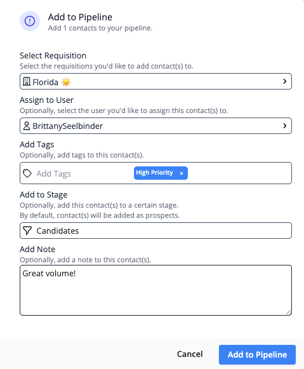Click the Add to Pipeline button

(257, 354)
